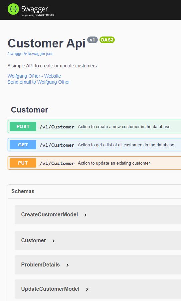Expand CreateCustomerModel schema with chevron arrow

pos(86,215)
